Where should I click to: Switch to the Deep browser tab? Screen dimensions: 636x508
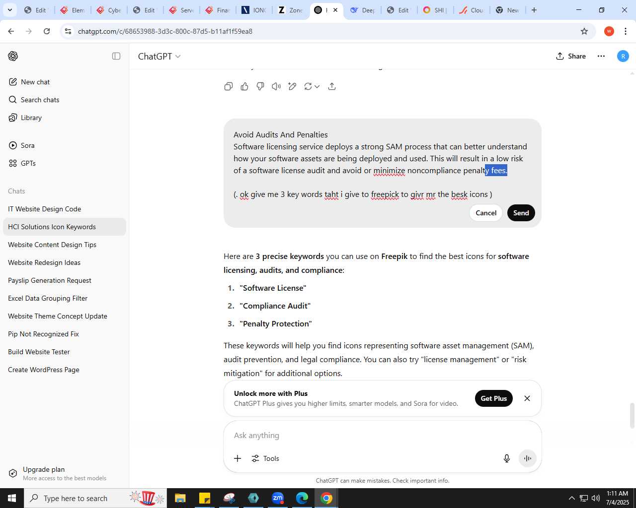pos(363,10)
